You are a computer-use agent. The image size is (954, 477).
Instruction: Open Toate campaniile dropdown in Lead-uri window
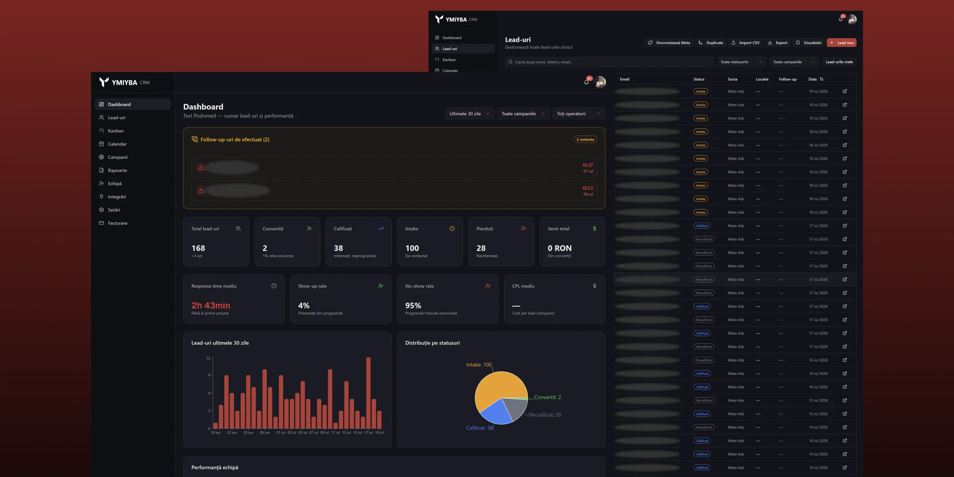coord(794,62)
